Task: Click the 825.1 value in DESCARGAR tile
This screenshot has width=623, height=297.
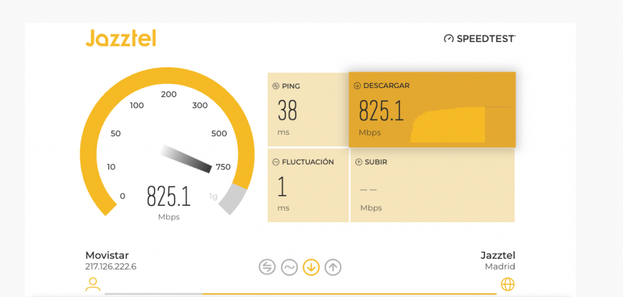Action: click(x=381, y=110)
